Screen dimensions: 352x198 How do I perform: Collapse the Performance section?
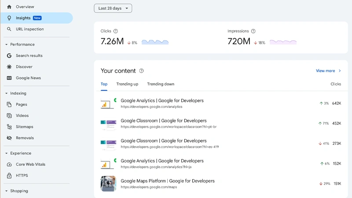(6, 44)
